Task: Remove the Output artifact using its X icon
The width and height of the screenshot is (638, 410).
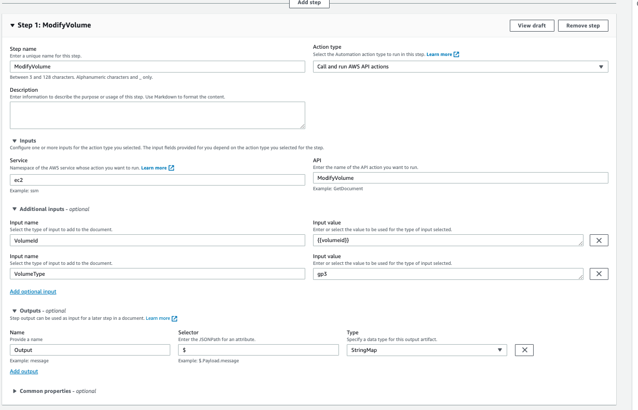Action: [524, 350]
